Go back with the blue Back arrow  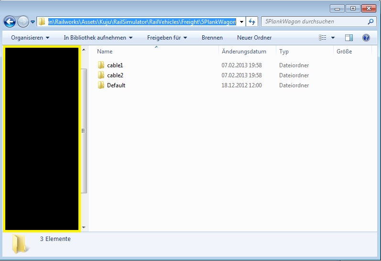(10, 22)
